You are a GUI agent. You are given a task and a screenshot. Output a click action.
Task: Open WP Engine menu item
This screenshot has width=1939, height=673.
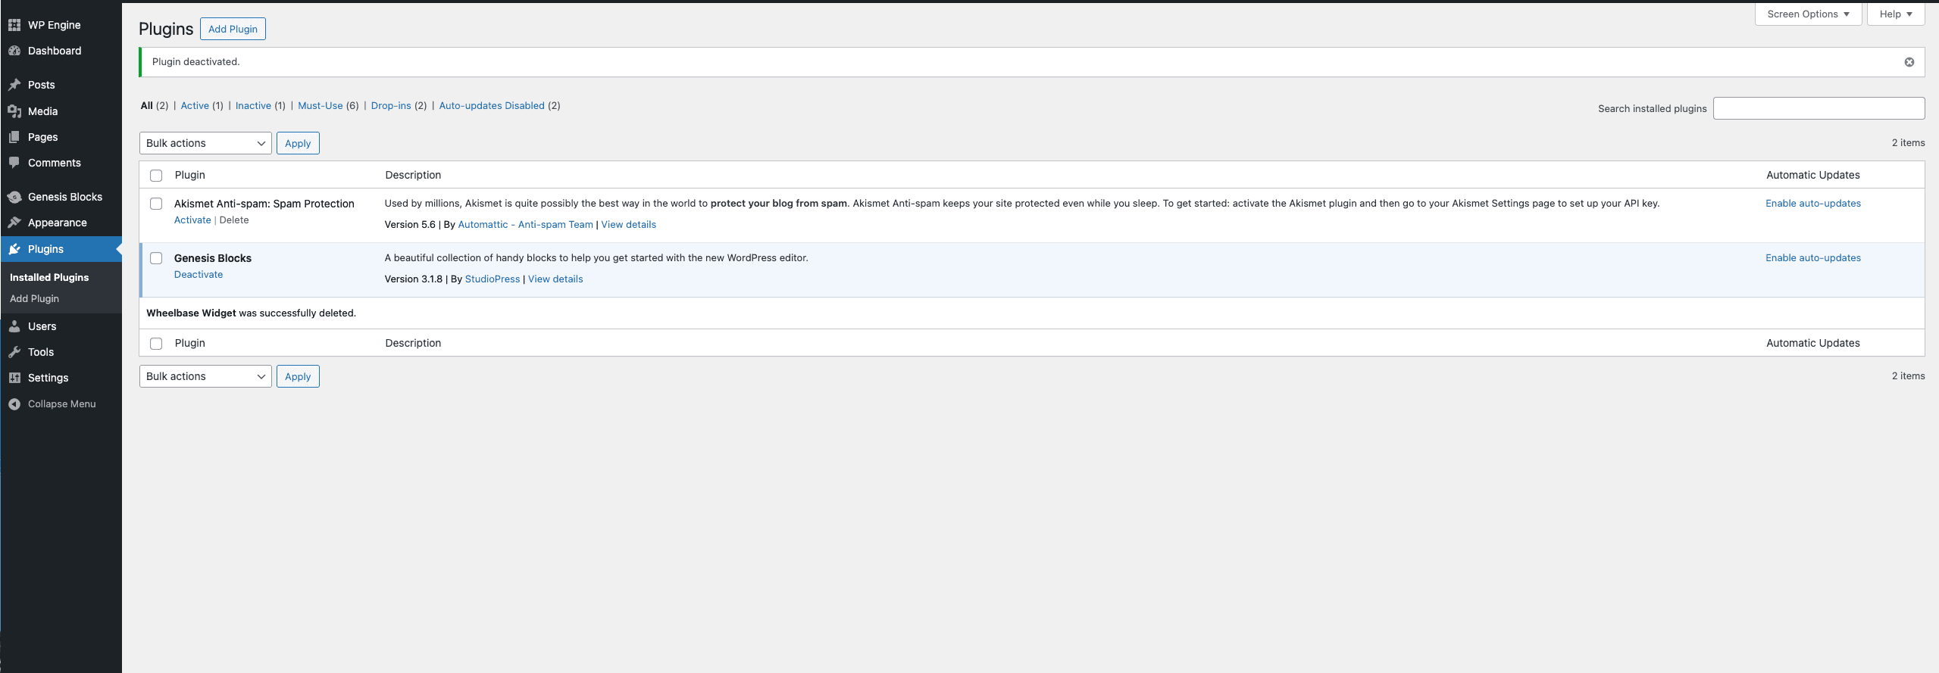click(61, 25)
